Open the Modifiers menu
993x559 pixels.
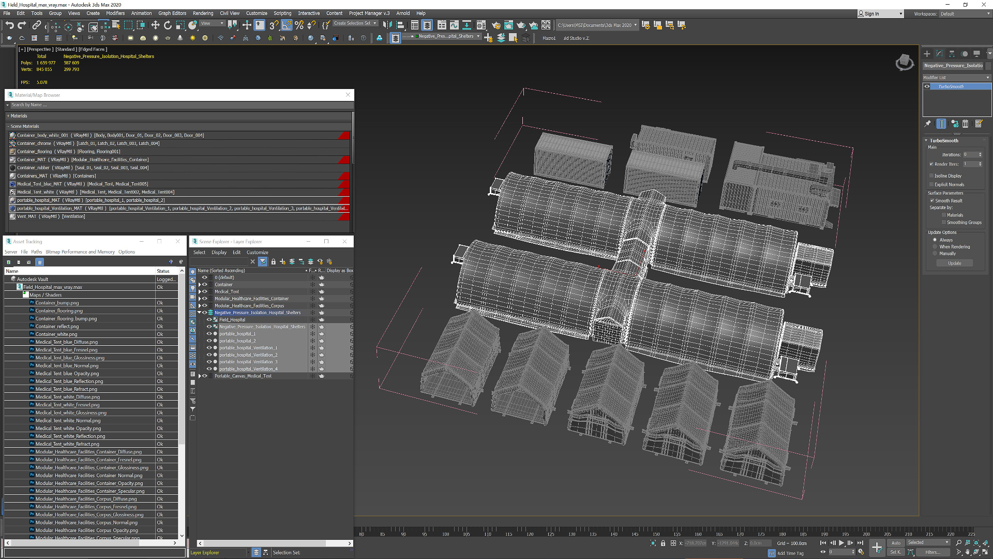pyautogui.click(x=115, y=13)
